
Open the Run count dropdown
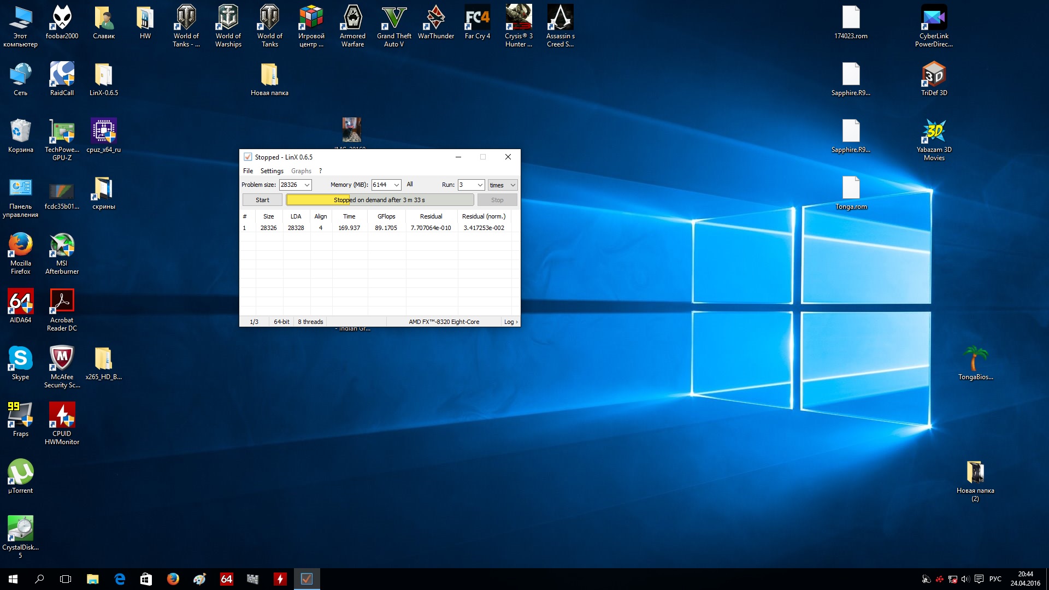pos(480,185)
